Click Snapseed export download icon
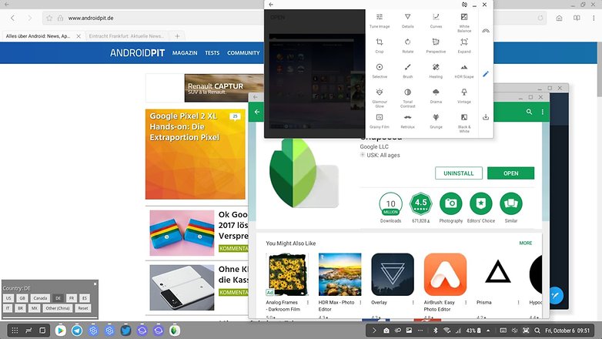The width and height of the screenshot is (602, 339). click(x=486, y=117)
